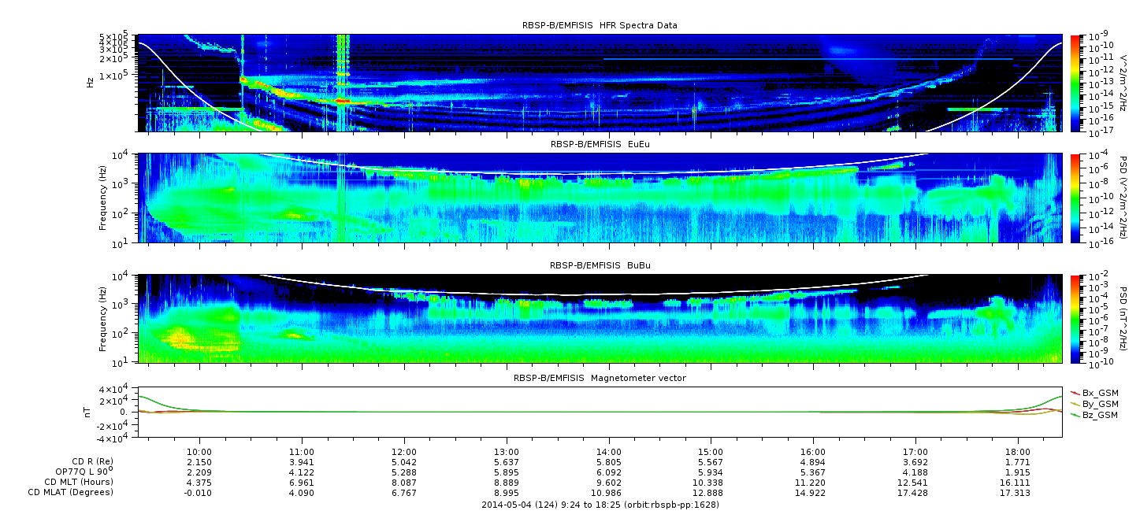Viewport: 1140px width, 518px height.
Task: Click the 10:00 time axis label
Action: (199, 451)
